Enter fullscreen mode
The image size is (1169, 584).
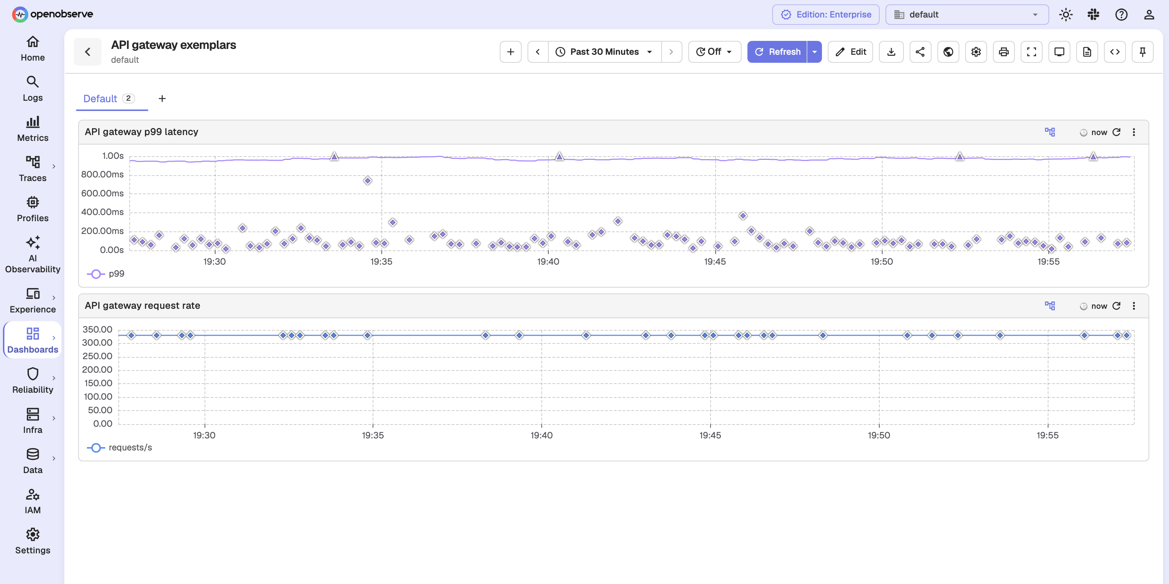(1031, 52)
